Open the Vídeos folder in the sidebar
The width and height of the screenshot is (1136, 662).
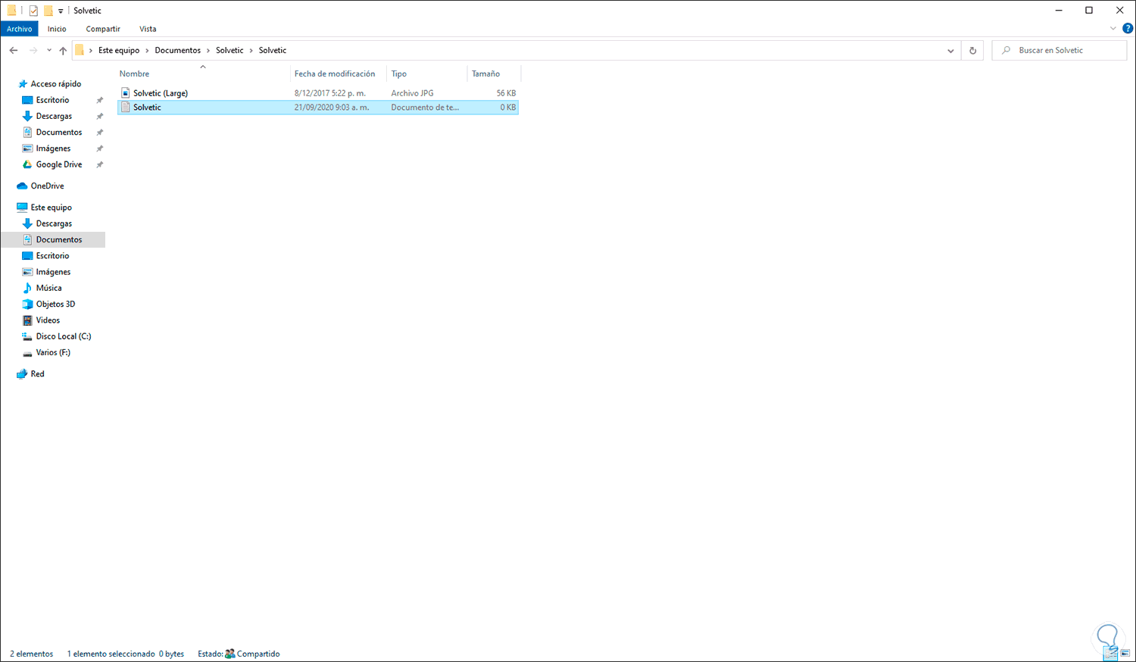[48, 320]
